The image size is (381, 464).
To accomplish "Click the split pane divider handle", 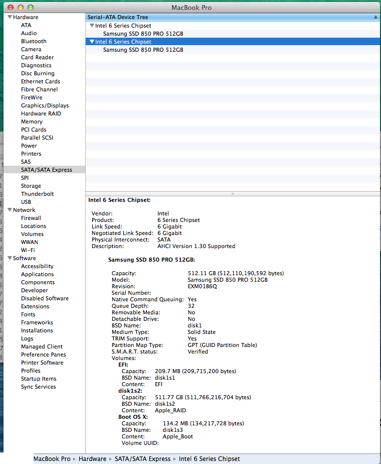I will click(x=233, y=194).
